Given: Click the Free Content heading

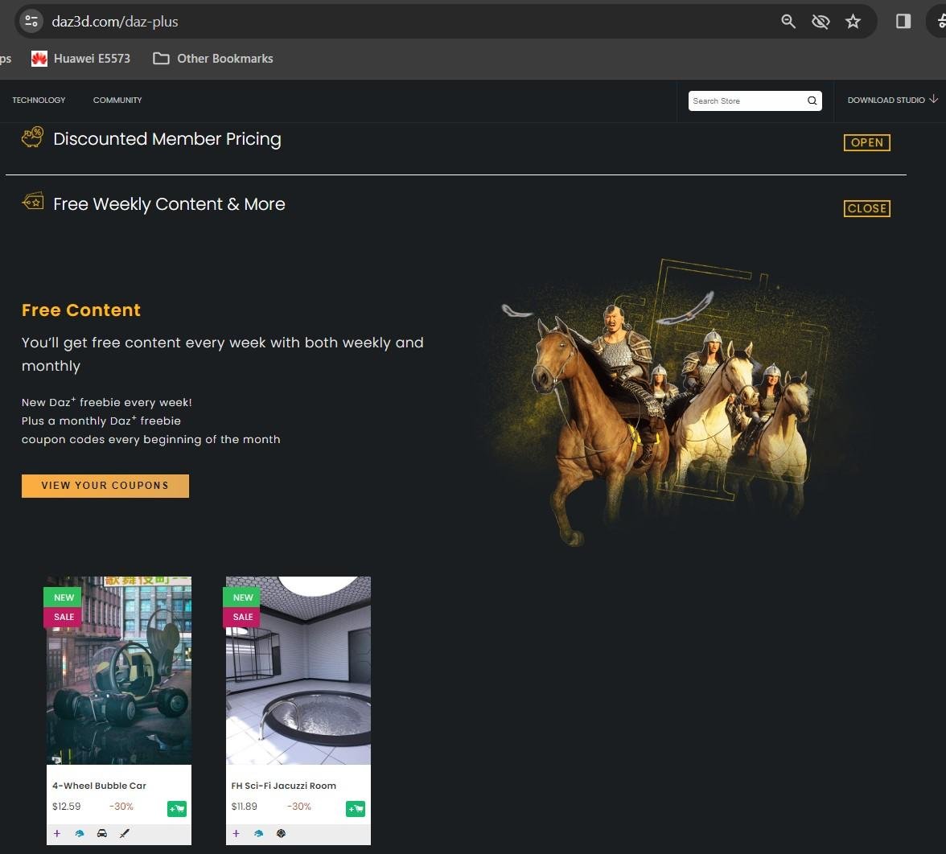Looking at the screenshot, I should (80, 310).
